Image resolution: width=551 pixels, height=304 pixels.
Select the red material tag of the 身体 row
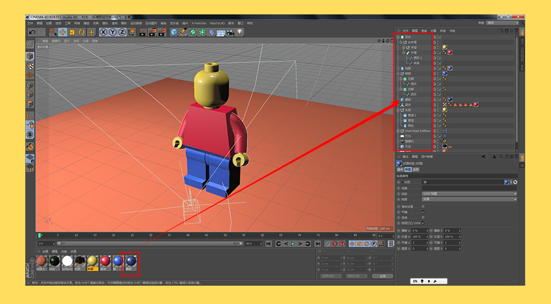pos(476,105)
